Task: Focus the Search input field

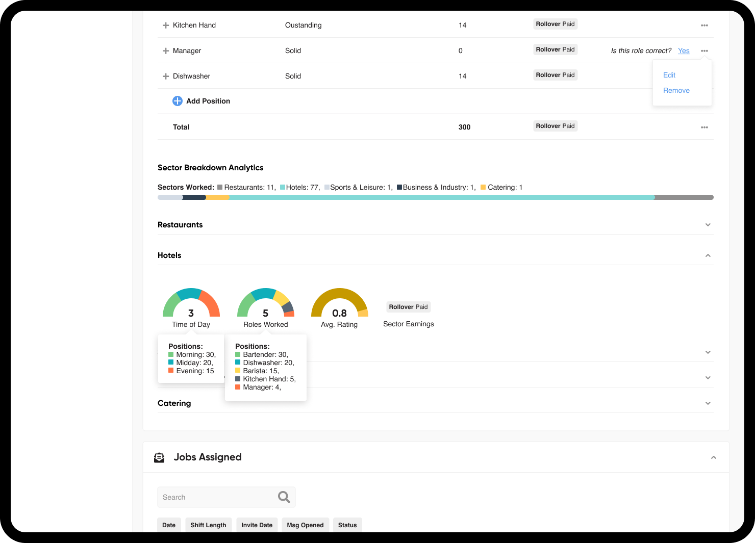Action: point(226,497)
